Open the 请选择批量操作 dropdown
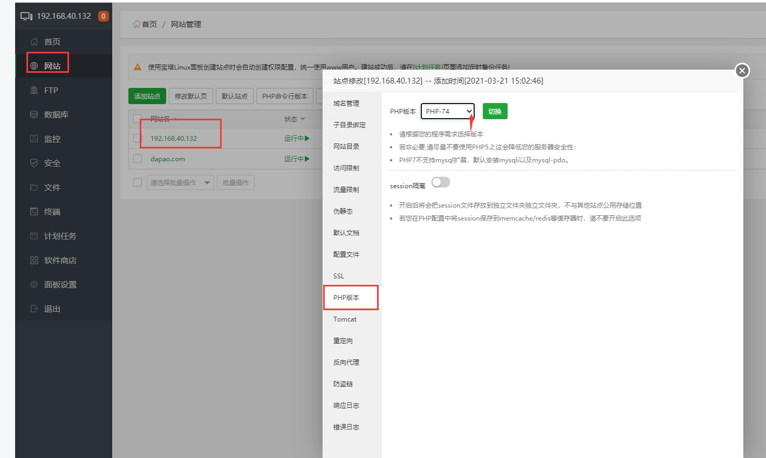766x458 pixels. 180,182
